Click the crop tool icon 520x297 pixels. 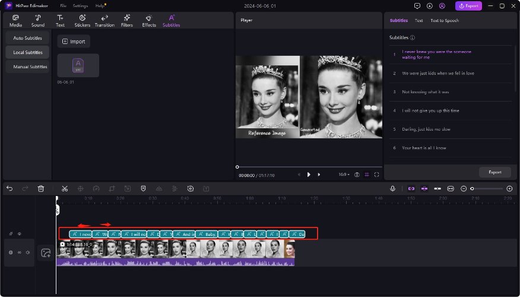(x=112, y=188)
